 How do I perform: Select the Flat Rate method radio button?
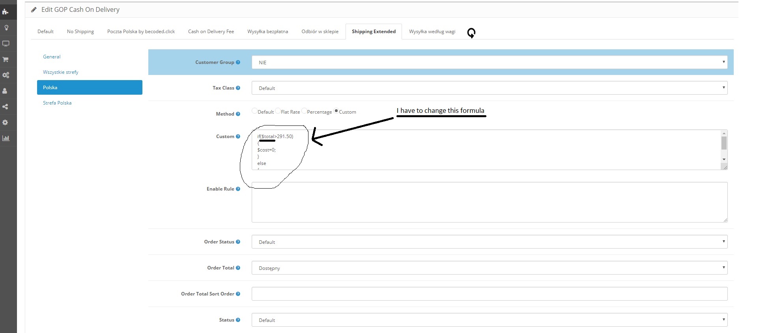[x=278, y=111]
